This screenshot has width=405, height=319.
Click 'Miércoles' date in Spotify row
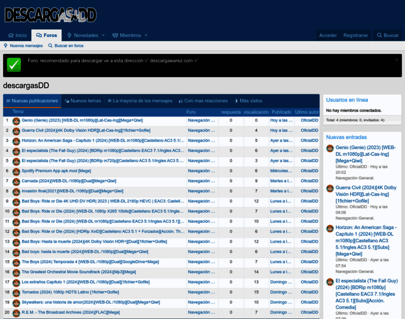click(x=281, y=171)
